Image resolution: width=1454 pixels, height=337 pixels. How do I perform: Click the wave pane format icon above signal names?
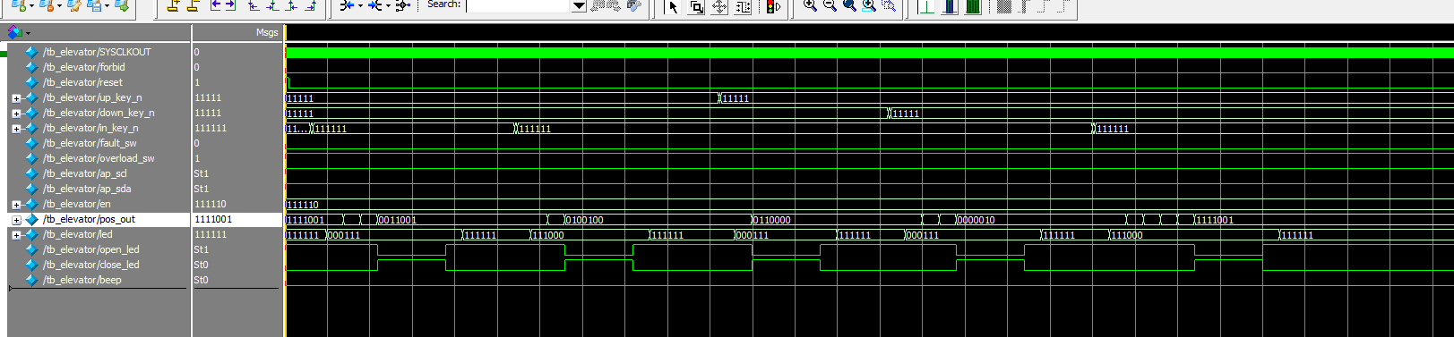point(15,32)
